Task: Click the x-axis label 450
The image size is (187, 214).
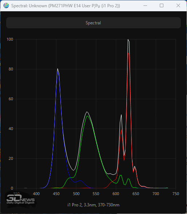Action: [56, 194]
